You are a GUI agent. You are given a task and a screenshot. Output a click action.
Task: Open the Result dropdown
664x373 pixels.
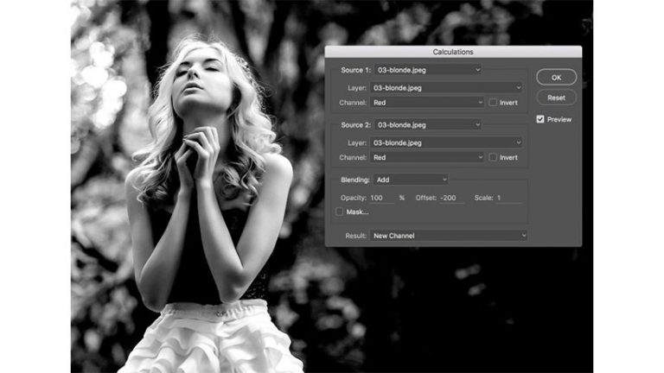[449, 236]
